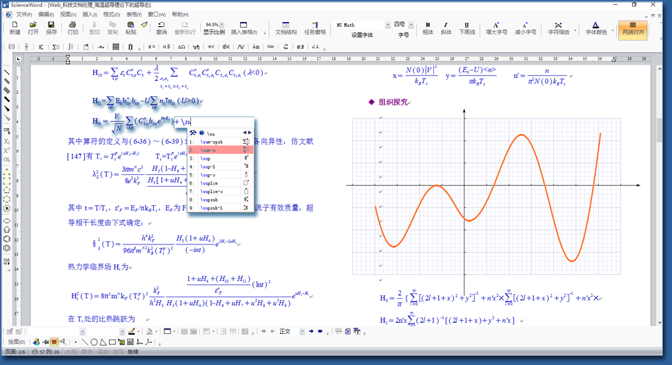Viewport: 672px width, 365px height.
Task: Click the 两端对齐 justify alignment button
Action: 633,28
